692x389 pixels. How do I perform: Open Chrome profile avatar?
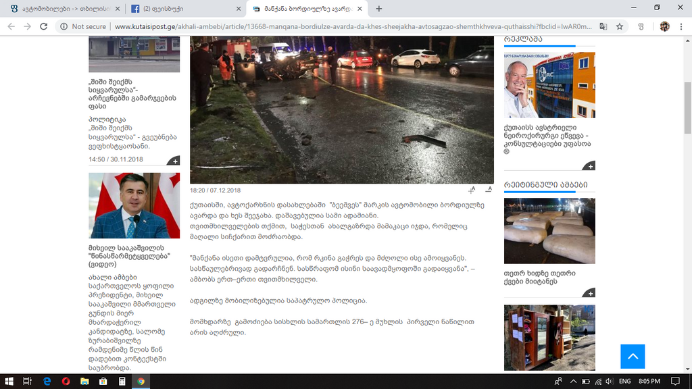pos(665,26)
